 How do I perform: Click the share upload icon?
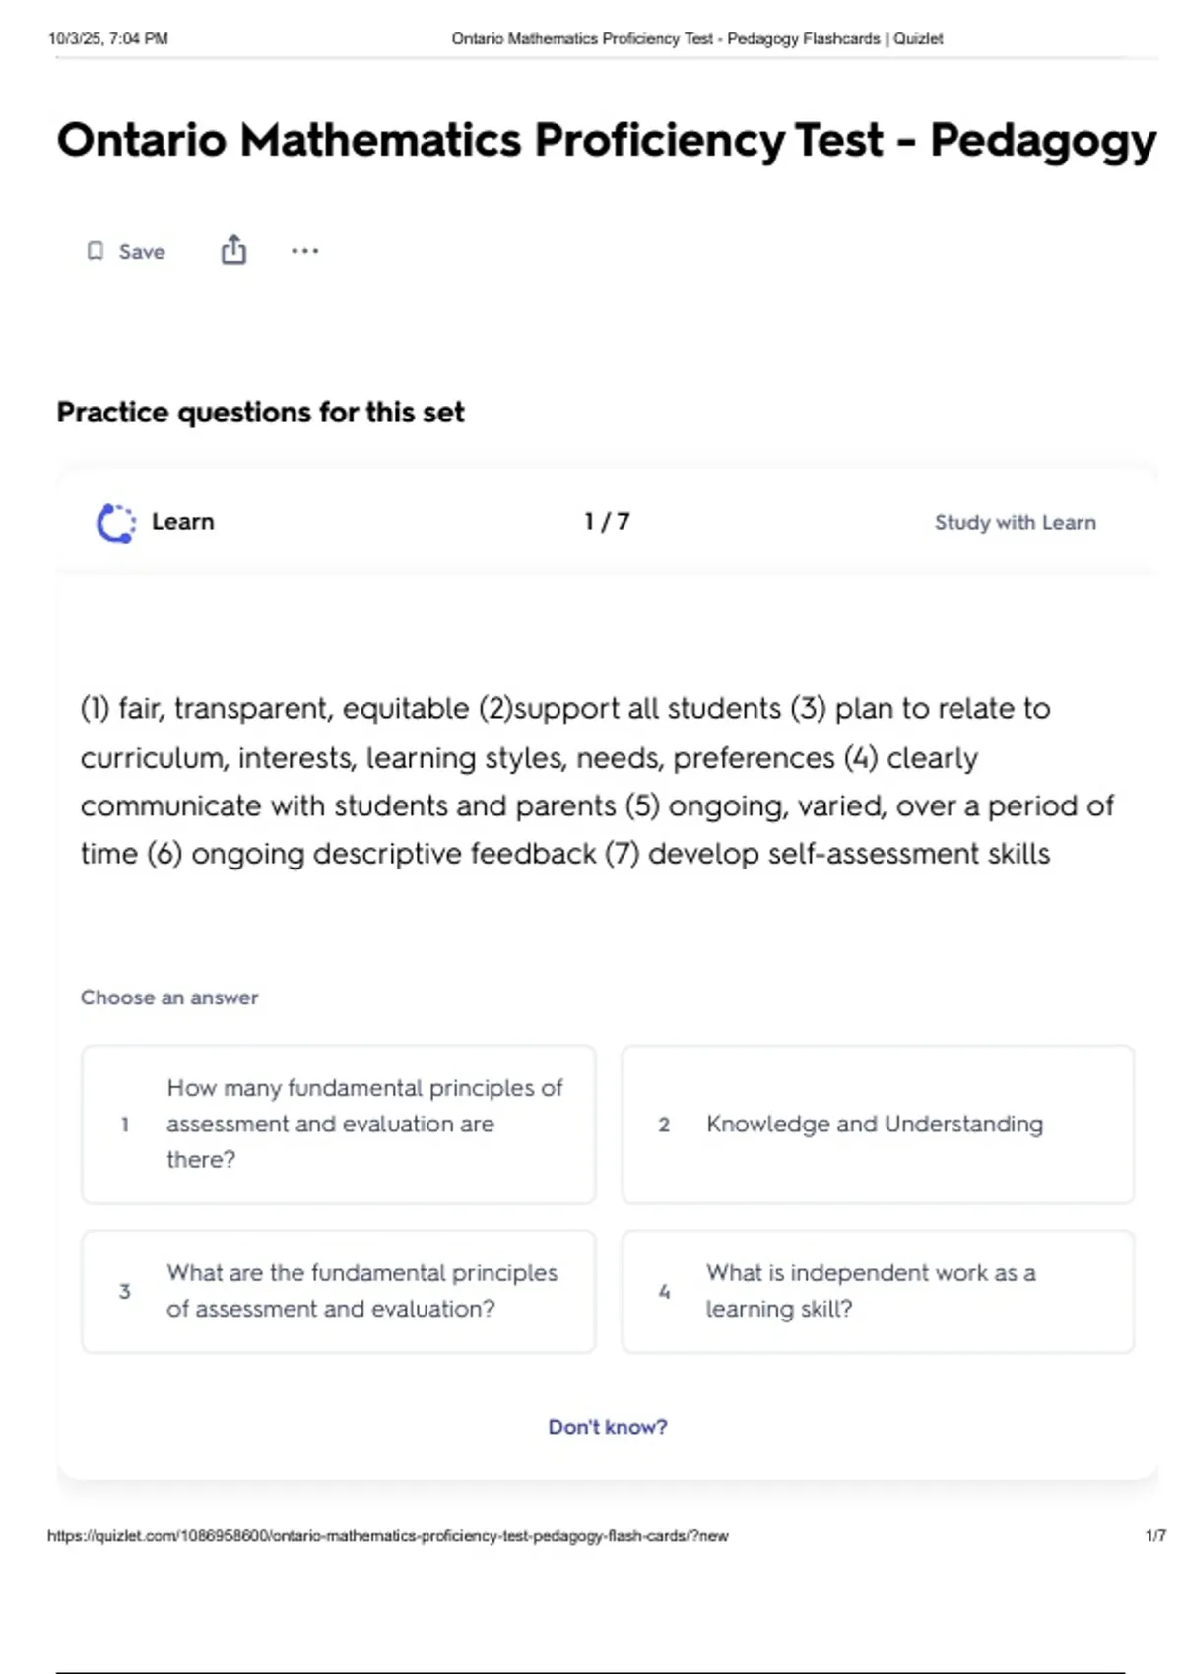(233, 250)
